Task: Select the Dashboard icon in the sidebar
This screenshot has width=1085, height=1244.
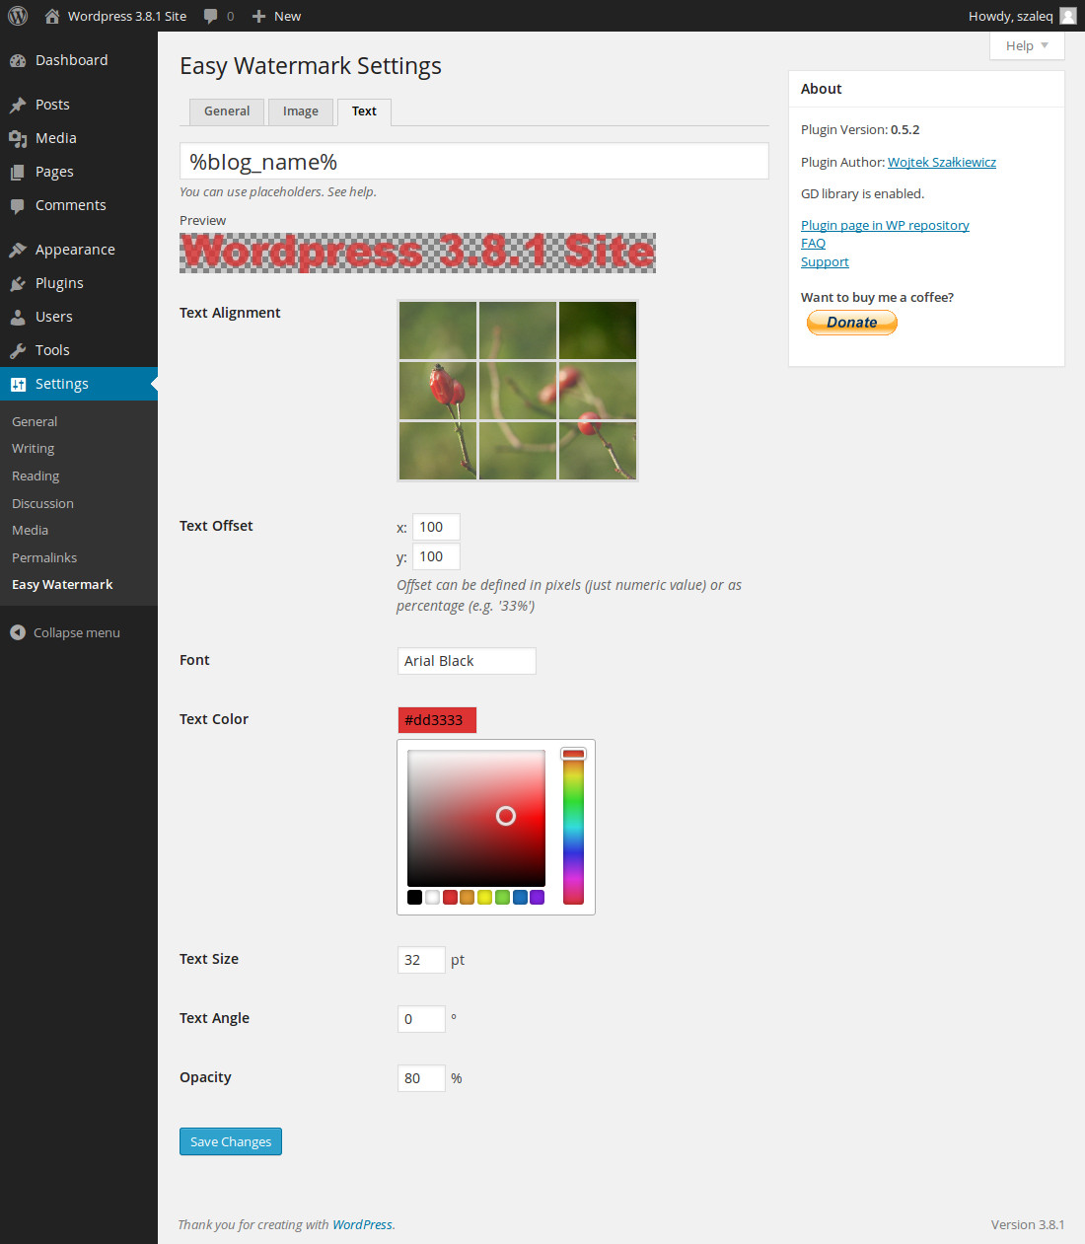Action: (x=19, y=59)
